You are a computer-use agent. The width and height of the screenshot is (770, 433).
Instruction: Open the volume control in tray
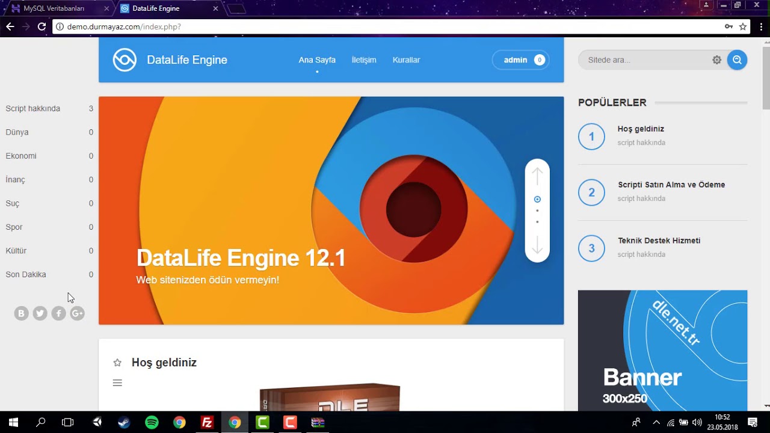[697, 422]
